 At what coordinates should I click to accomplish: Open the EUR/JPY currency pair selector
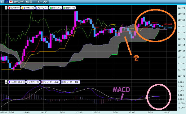pyautogui.click(x=15, y=2)
